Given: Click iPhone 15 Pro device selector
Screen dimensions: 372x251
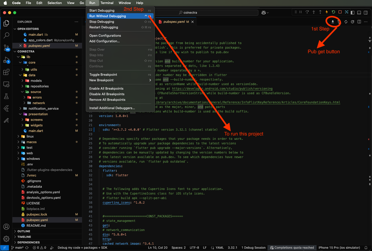Looking at the screenshot, I should coord(339,248).
